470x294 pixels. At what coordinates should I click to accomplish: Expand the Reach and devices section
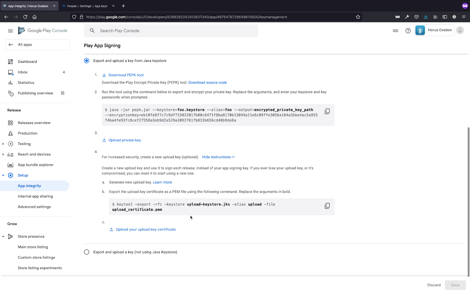[3, 154]
